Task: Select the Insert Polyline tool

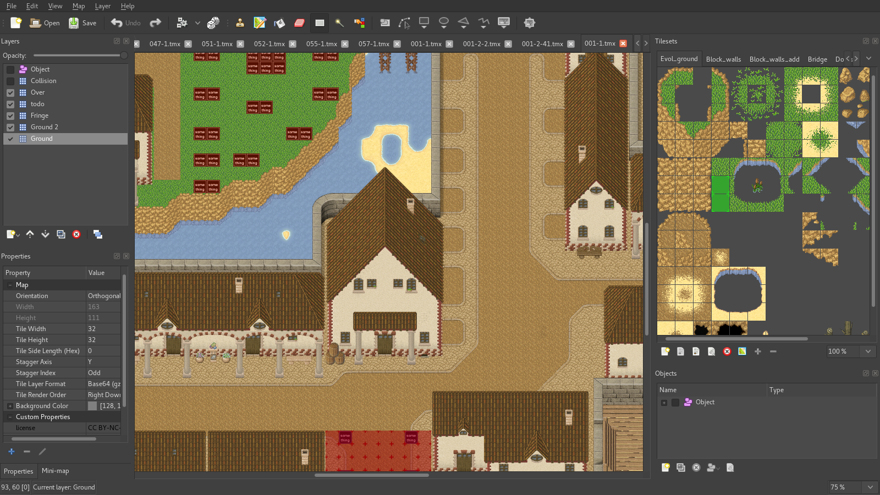Action: [483, 23]
